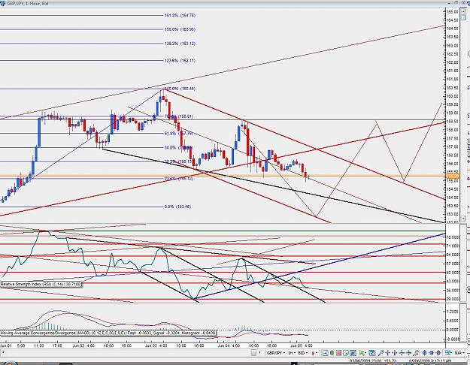Click the 123.6% (162.11) Fibonacci label
470x365 pixels.
pyautogui.click(x=180, y=61)
